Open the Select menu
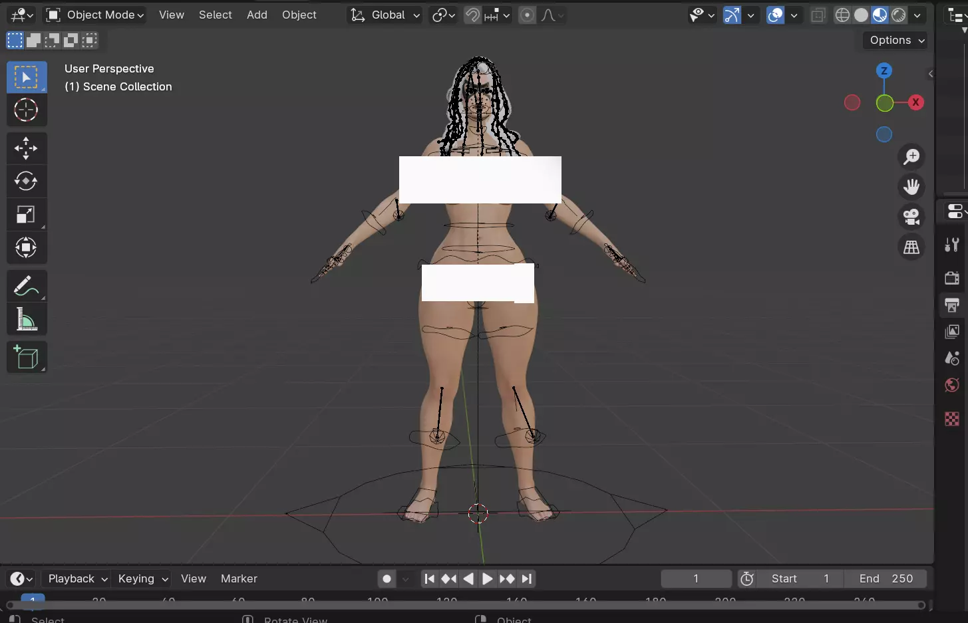Screen dimensions: 968x623 (216, 15)
